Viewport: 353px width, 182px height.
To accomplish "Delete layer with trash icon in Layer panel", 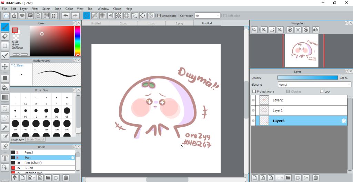I will coord(316,178).
